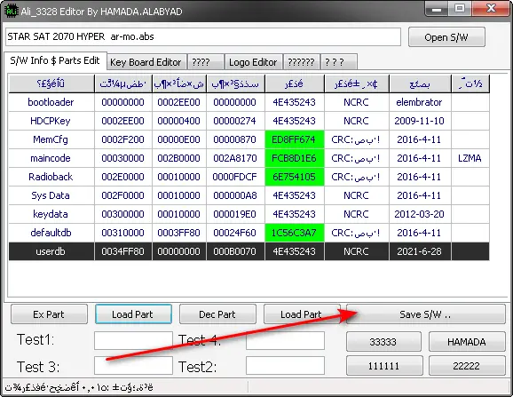This screenshot has width=513, height=397.
Task: Select the Sys Data row name
Action: click(51, 195)
